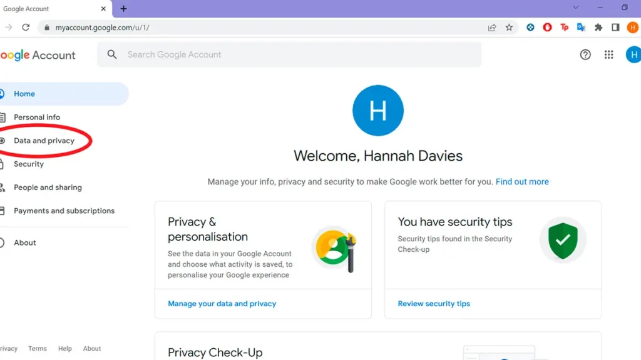
Task: Open Payments and subscriptions section
Action: pyautogui.click(x=63, y=211)
